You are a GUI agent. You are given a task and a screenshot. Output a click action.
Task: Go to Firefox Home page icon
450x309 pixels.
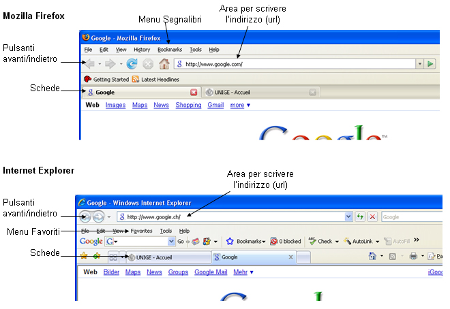click(164, 63)
